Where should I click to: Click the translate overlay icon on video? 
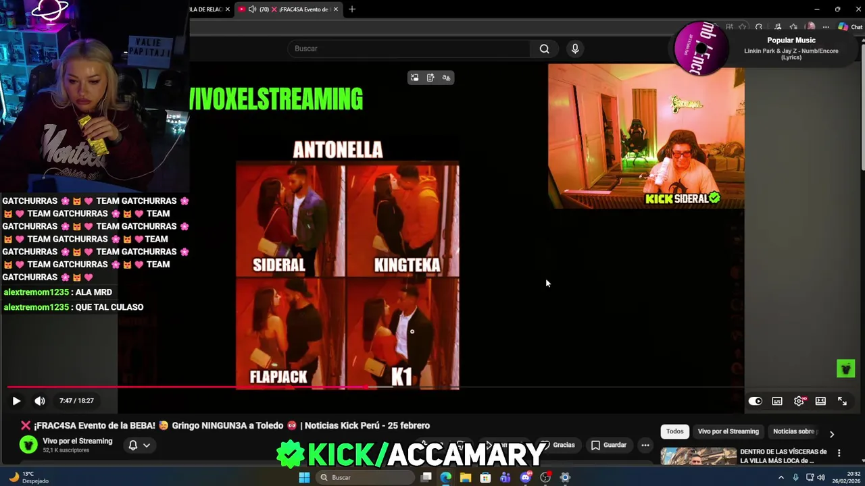coord(446,78)
